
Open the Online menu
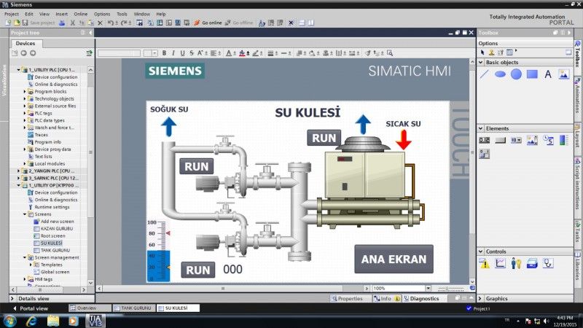(80, 14)
